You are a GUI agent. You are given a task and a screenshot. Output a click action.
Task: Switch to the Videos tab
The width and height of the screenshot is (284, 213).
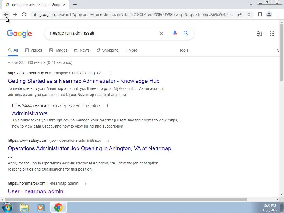point(34,50)
